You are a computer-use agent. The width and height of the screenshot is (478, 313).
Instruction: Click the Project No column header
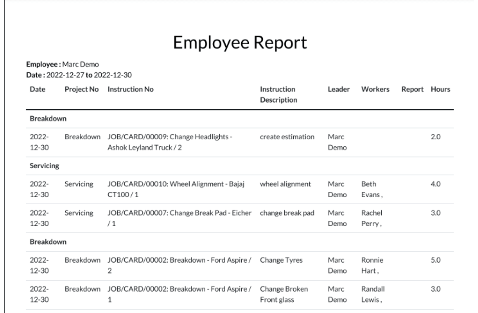81,89
